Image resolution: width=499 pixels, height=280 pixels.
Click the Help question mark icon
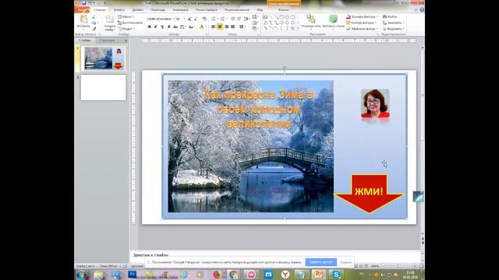[422, 9]
